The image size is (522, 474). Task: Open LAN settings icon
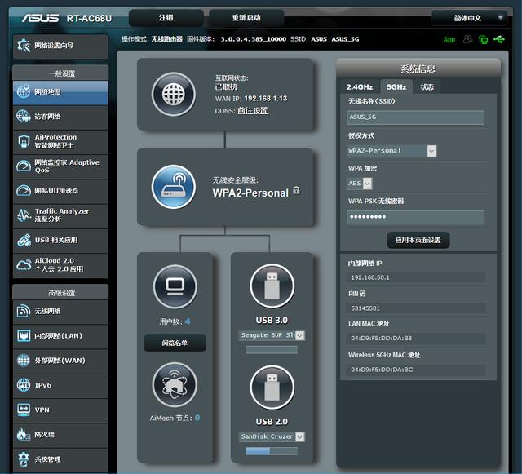(x=24, y=335)
